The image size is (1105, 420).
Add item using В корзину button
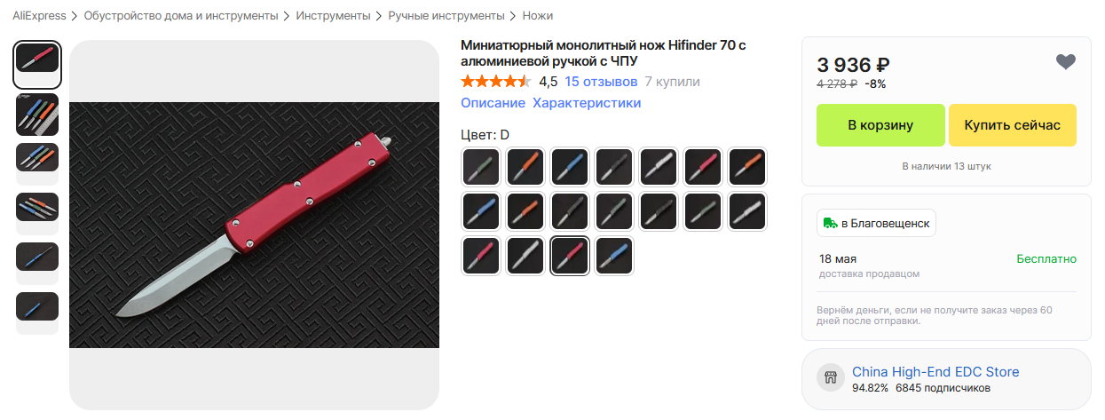(x=880, y=125)
